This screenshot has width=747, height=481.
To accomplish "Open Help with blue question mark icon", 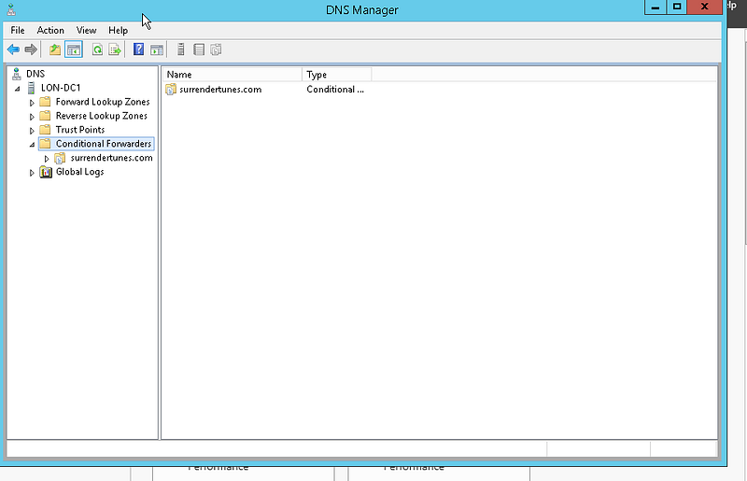I will coord(138,50).
